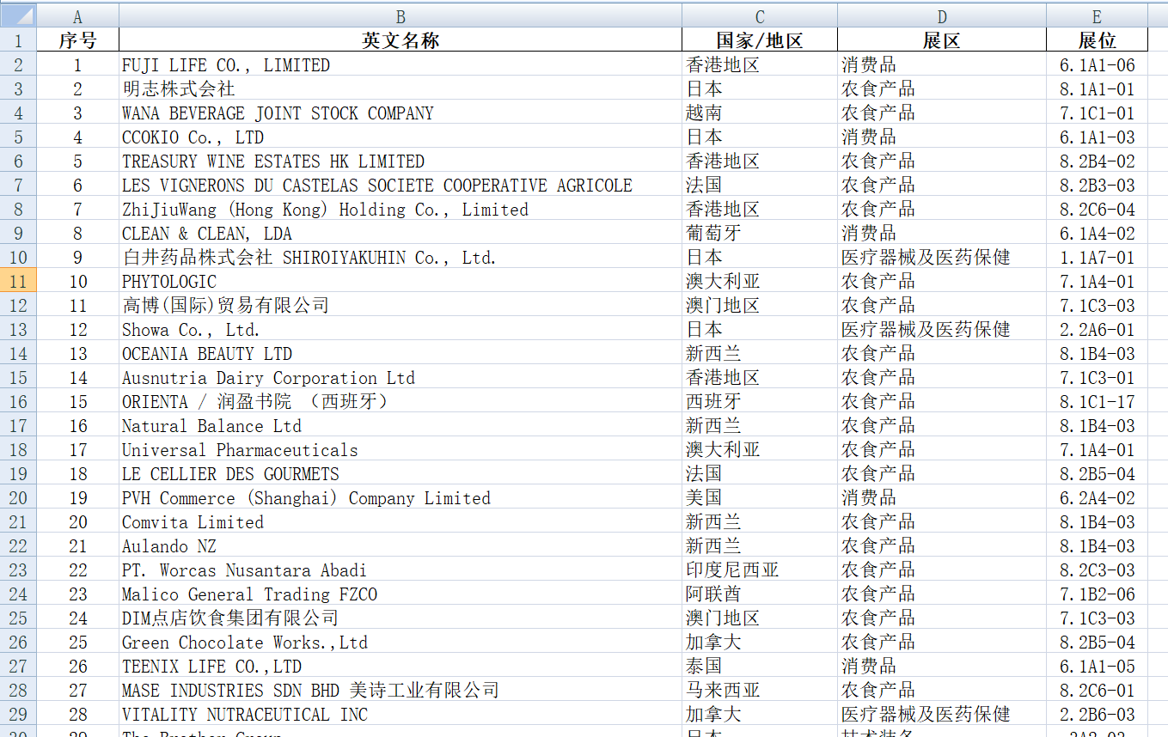The width and height of the screenshot is (1168, 737).
Task: Select cell Ausnutria Dairy Corporation Ltd
Action: coord(401,377)
